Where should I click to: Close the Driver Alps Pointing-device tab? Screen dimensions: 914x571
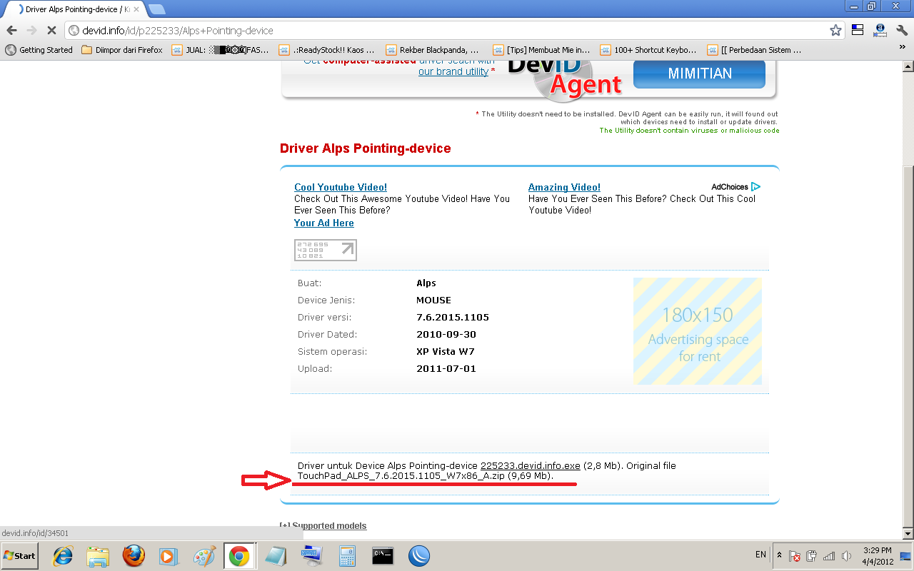point(136,10)
